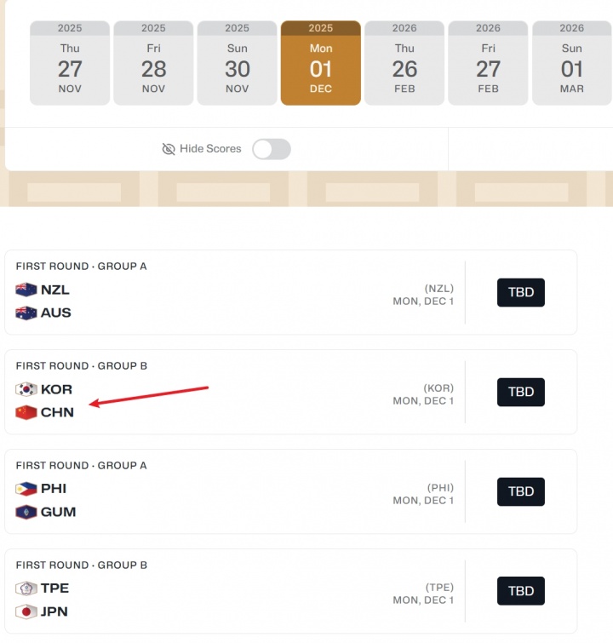The width and height of the screenshot is (613, 643).
Task: Click the TBD button for KOR vs CHN
Action: [520, 392]
